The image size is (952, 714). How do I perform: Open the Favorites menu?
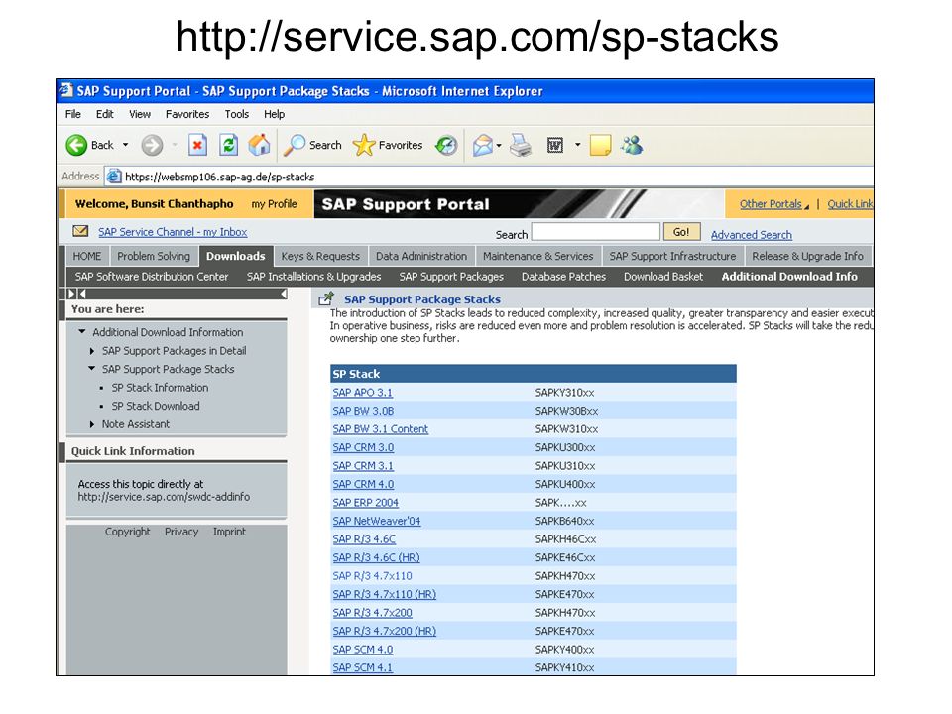(x=187, y=114)
